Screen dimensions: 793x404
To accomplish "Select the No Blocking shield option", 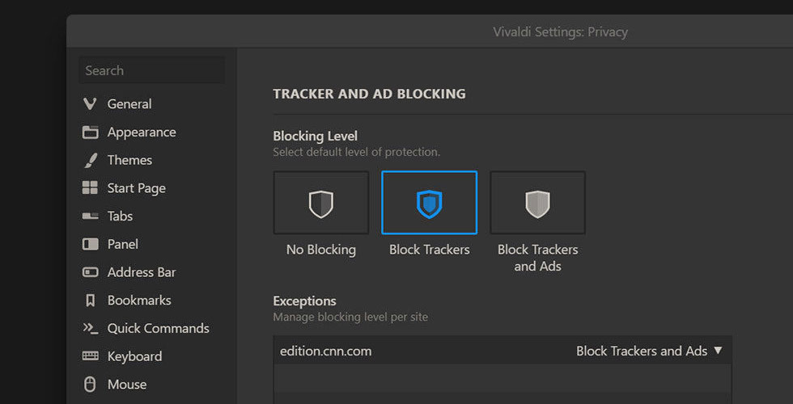I will pos(320,203).
